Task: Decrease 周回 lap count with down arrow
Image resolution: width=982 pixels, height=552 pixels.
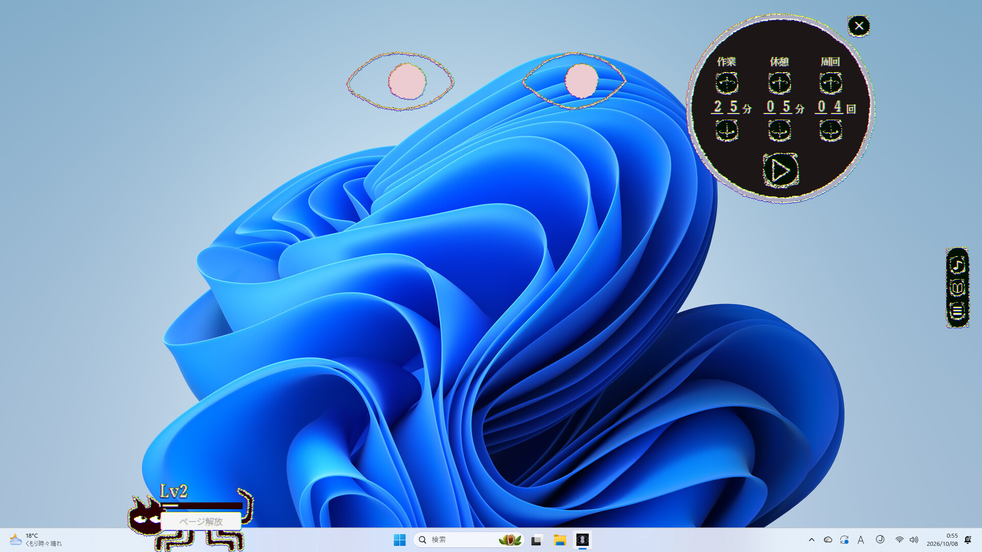Action: click(x=831, y=131)
